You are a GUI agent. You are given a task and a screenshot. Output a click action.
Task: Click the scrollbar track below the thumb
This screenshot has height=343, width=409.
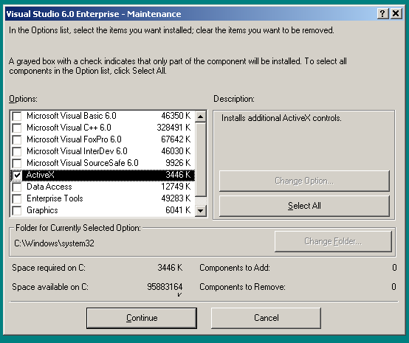[201, 201]
